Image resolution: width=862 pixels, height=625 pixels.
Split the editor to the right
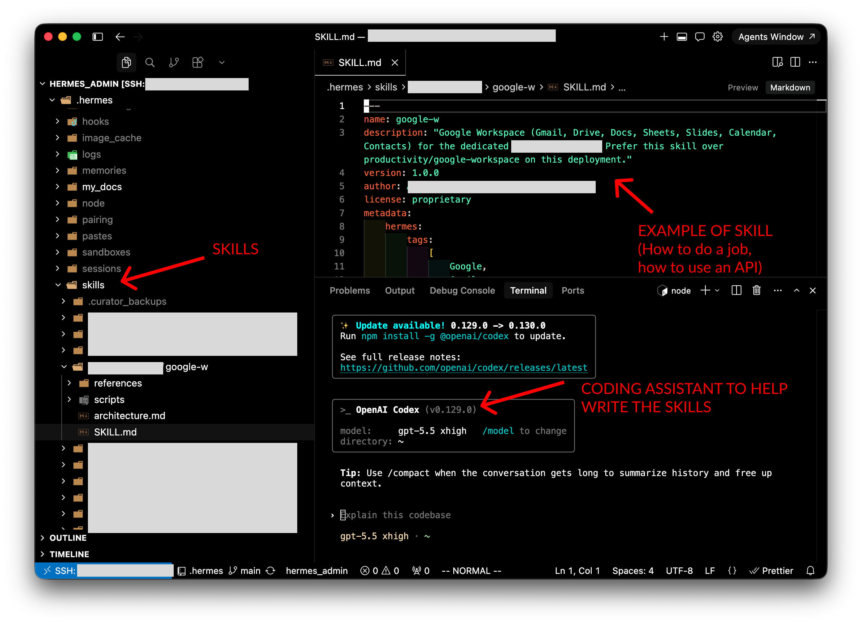(x=795, y=62)
